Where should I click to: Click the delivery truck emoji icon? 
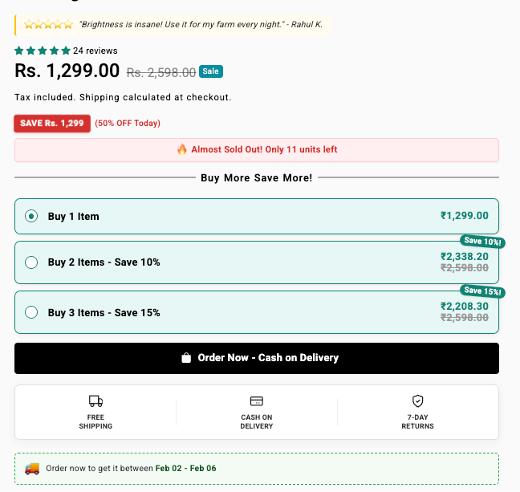(32, 468)
